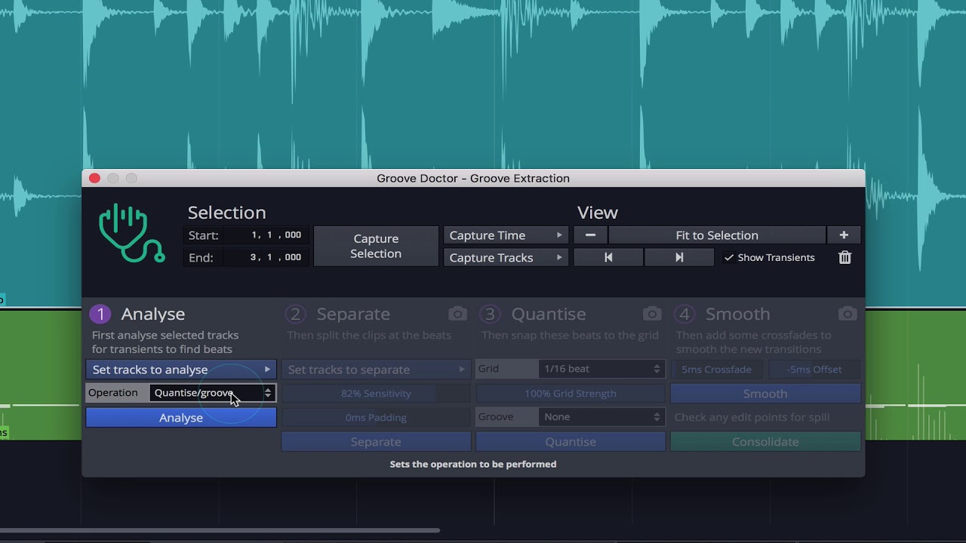
Task: Jump to previous transient button
Action: [x=608, y=257]
